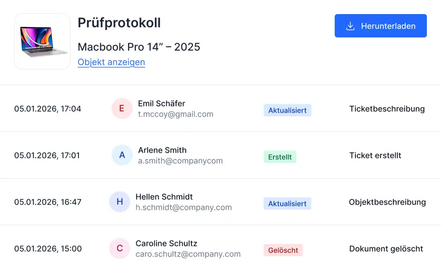
Task: Click Hellen Schmidt's avatar with letter H
Action: click(x=120, y=202)
